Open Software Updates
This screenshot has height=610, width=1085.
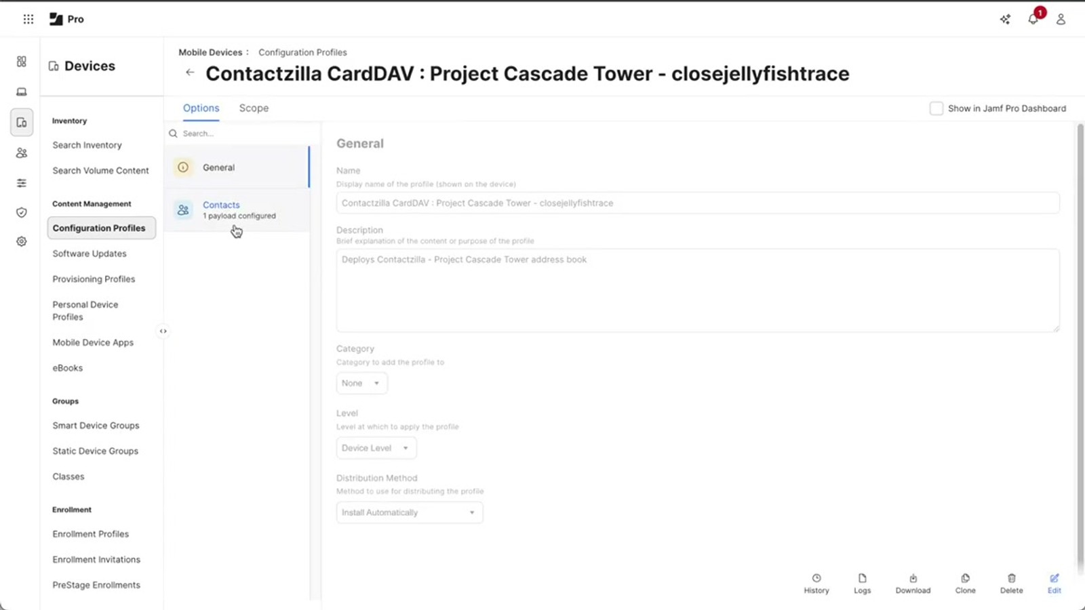click(x=90, y=253)
